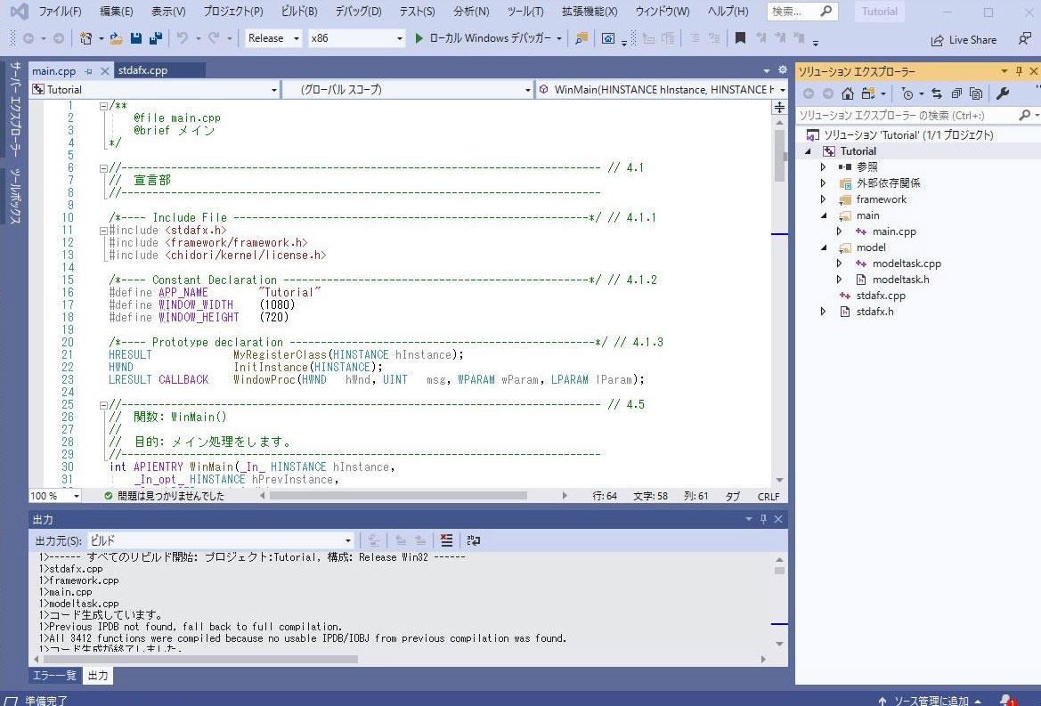The width and height of the screenshot is (1041, 706).
Task: Open the x86 platform dropdown
Action: 356,38
